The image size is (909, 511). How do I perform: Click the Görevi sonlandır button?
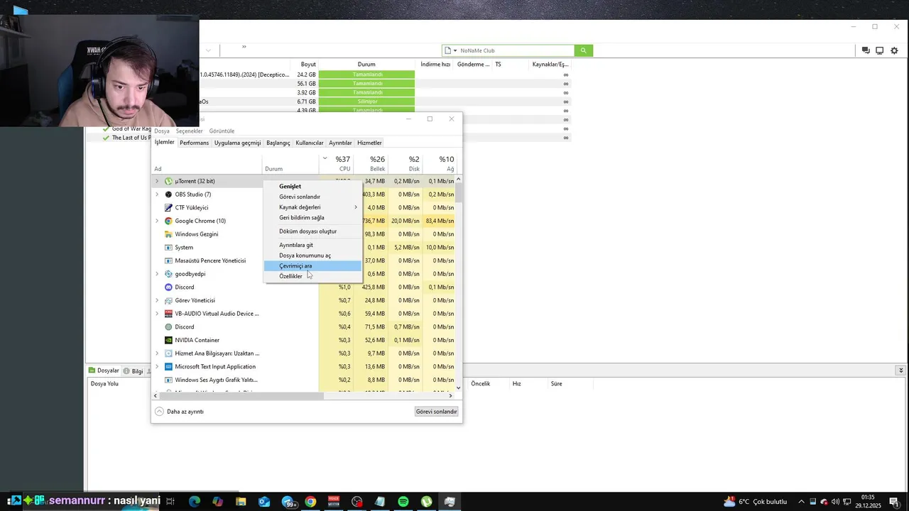pos(437,412)
